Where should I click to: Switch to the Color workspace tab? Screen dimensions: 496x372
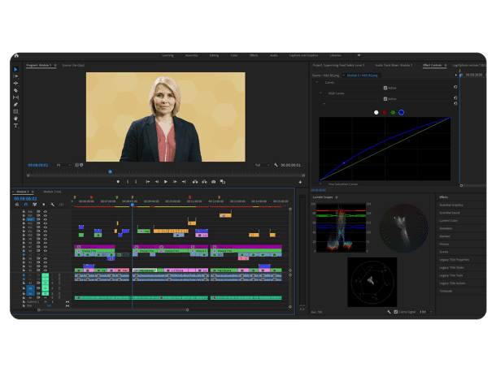(x=234, y=55)
